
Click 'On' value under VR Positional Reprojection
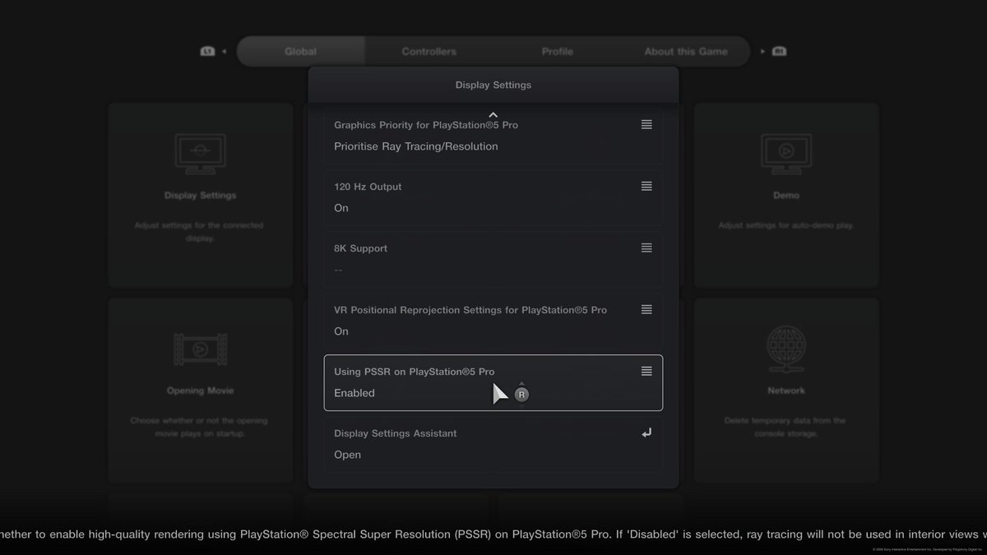coord(341,331)
